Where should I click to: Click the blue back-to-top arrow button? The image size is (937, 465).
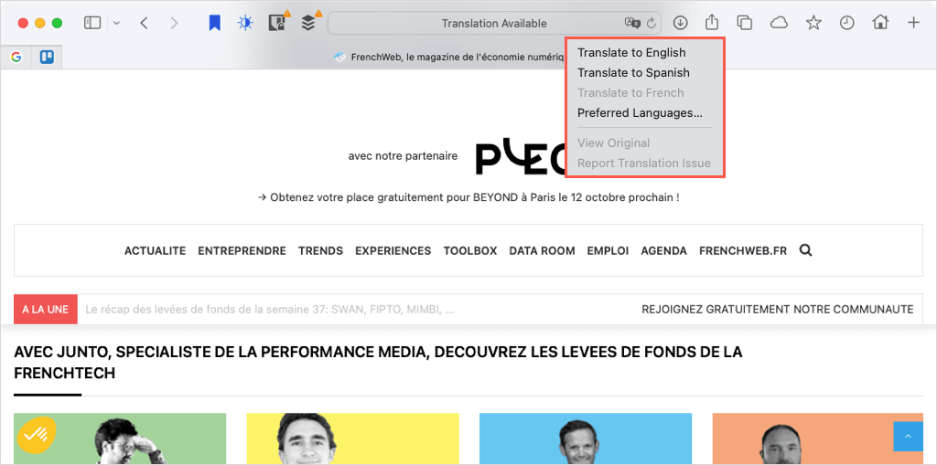(x=908, y=437)
